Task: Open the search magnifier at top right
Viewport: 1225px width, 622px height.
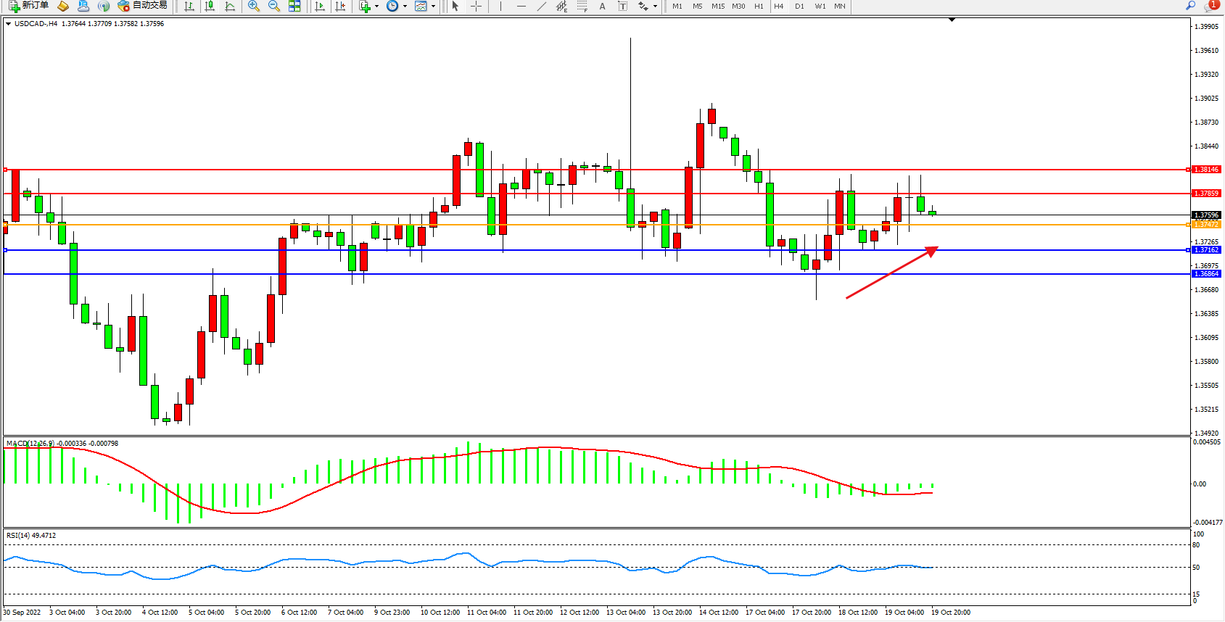Action: click(x=1190, y=6)
